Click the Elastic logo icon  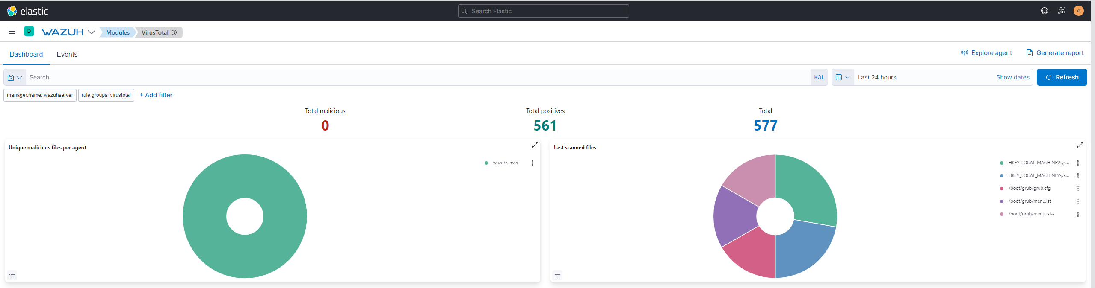[x=12, y=11]
